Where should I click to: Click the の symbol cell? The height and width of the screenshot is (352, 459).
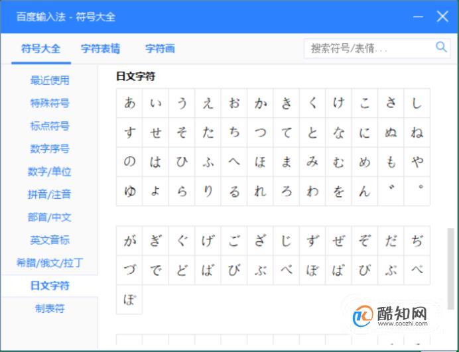click(129, 162)
